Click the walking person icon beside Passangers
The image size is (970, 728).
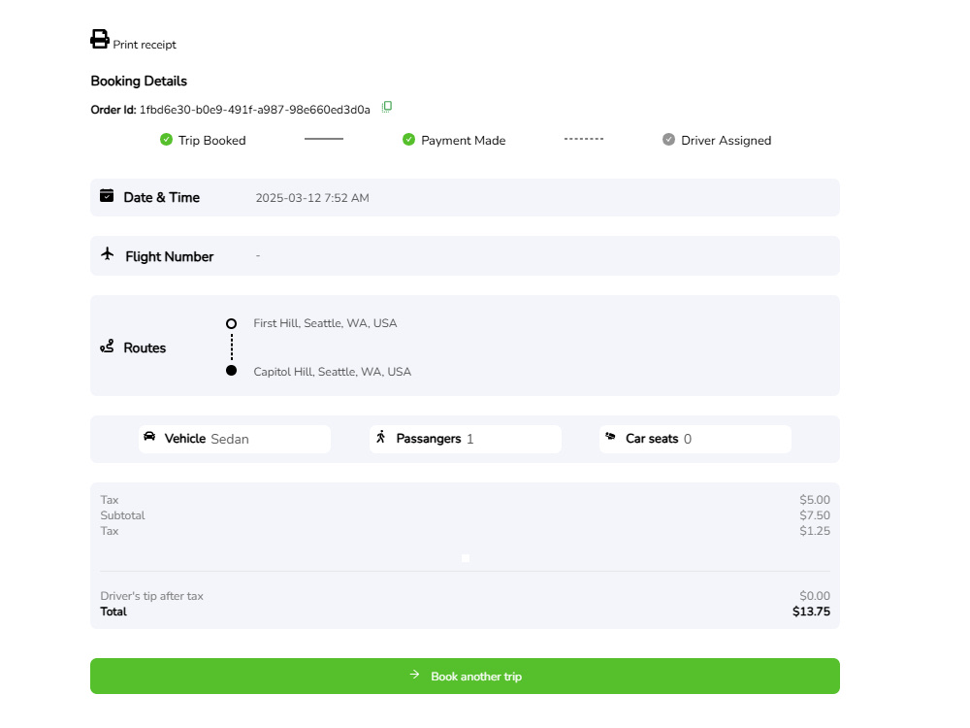click(x=381, y=437)
